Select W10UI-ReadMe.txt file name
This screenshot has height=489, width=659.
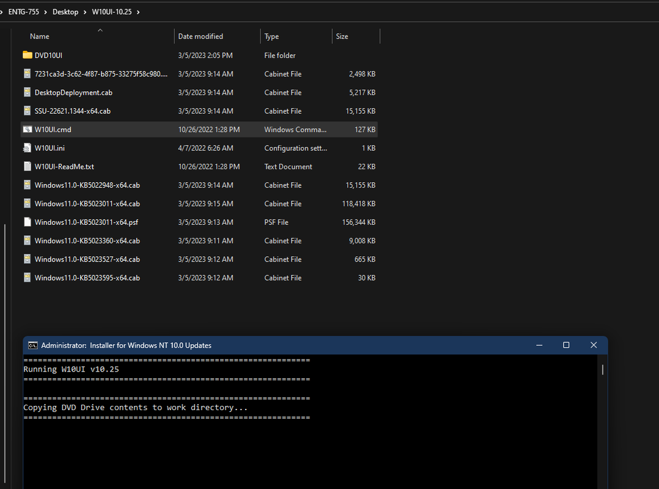64,166
